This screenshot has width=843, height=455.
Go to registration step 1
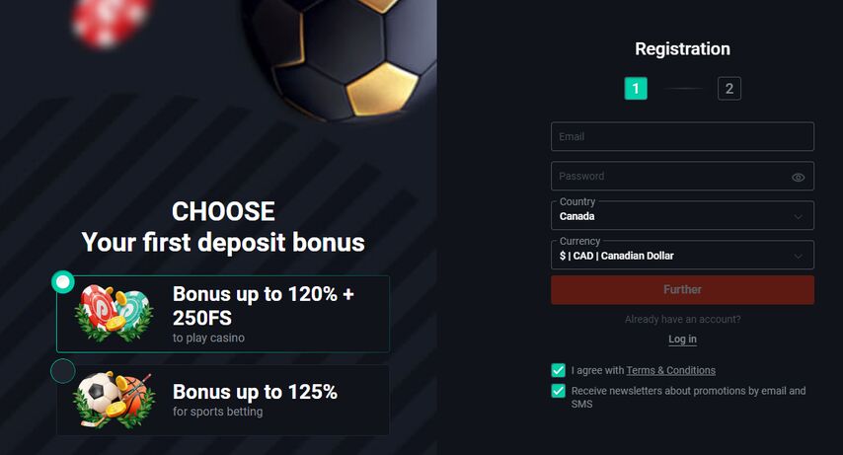point(636,88)
